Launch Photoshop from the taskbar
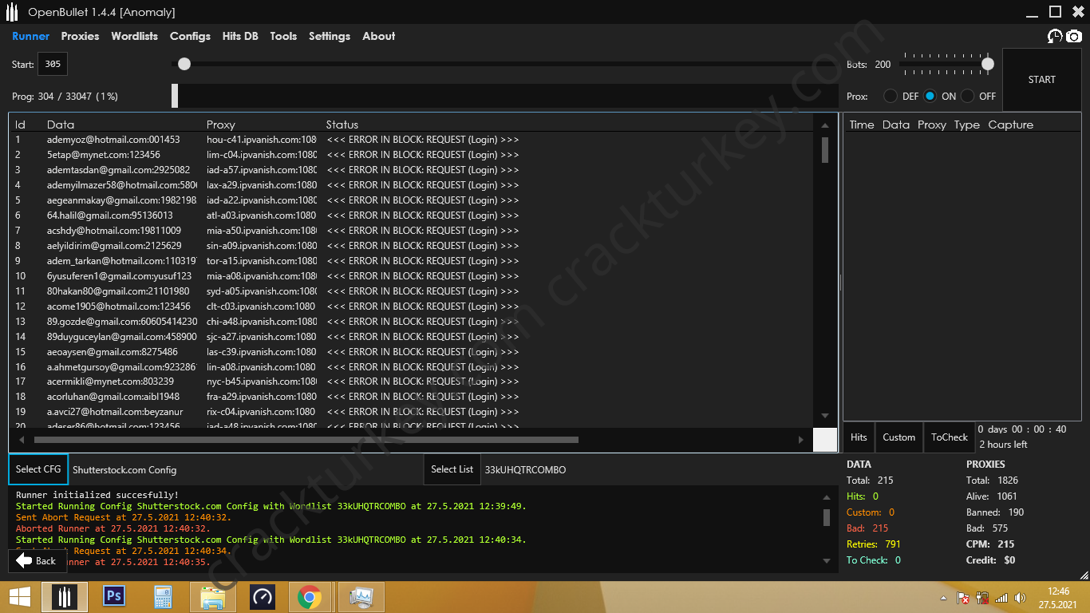The height and width of the screenshot is (613, 1090). (115, 597)
